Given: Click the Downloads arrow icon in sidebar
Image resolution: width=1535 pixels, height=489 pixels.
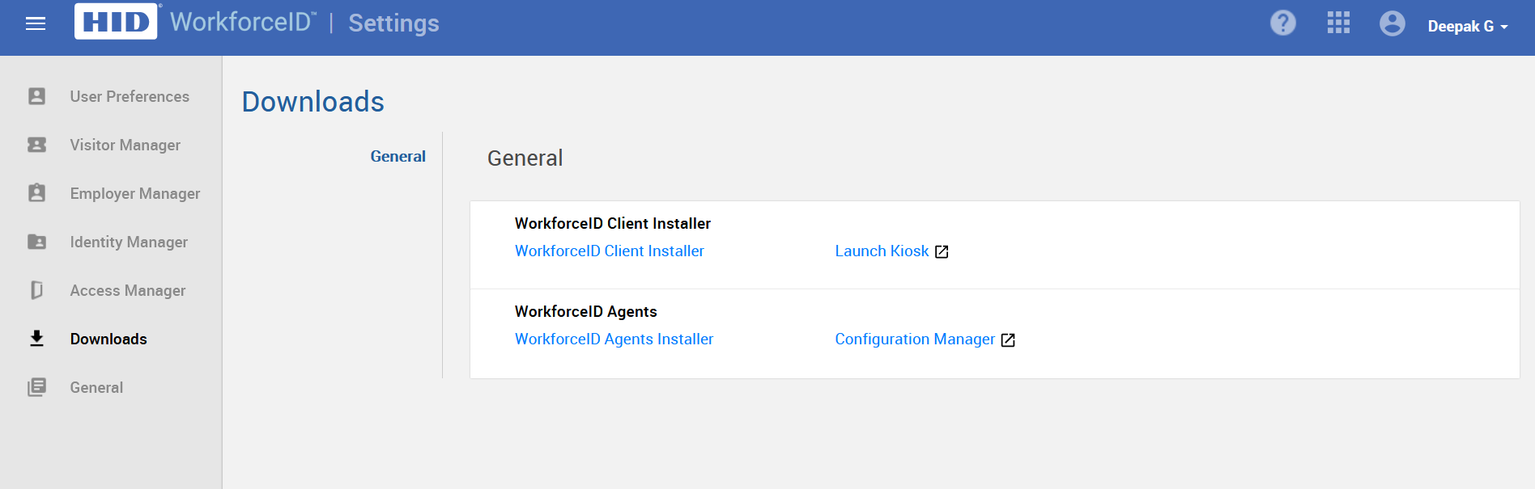Looking at the screenshot, I should [36, 338].
